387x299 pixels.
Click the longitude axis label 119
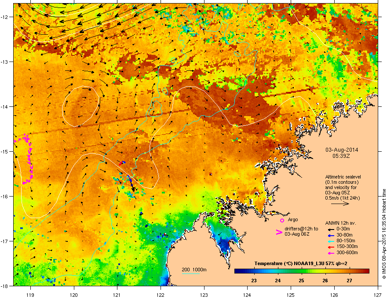[30, 295]
